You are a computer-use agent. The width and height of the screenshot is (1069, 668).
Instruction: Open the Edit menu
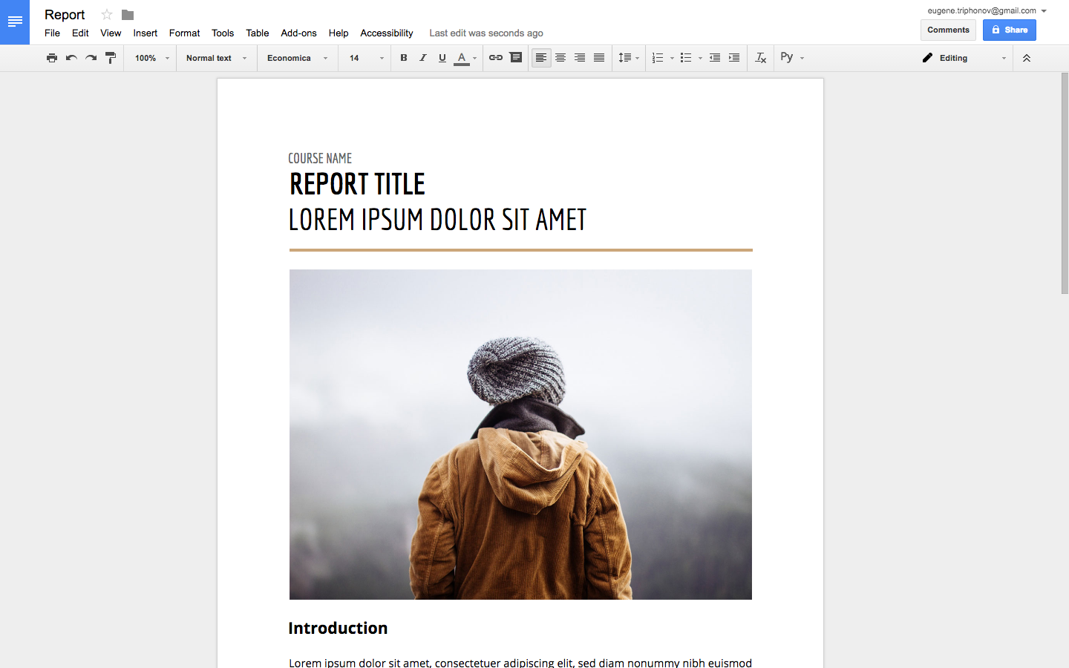tap(80, 33)
